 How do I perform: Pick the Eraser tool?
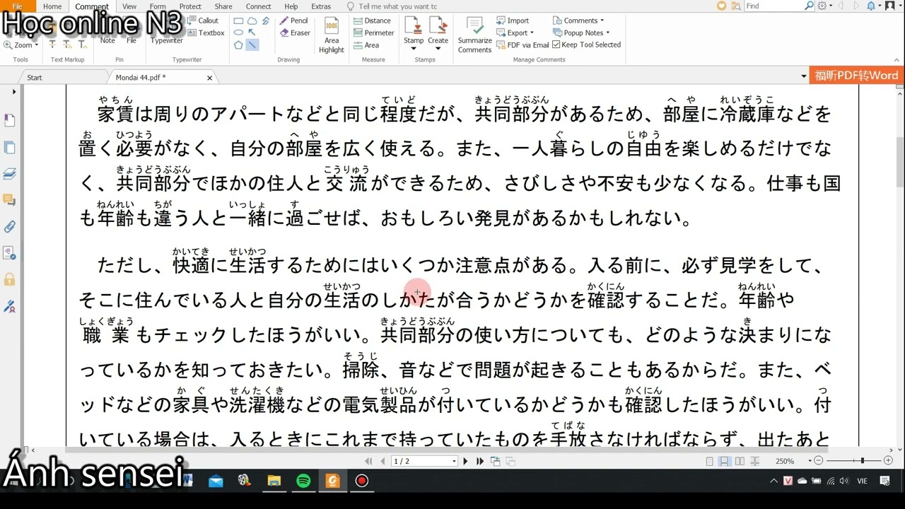[x=295, y=33]
